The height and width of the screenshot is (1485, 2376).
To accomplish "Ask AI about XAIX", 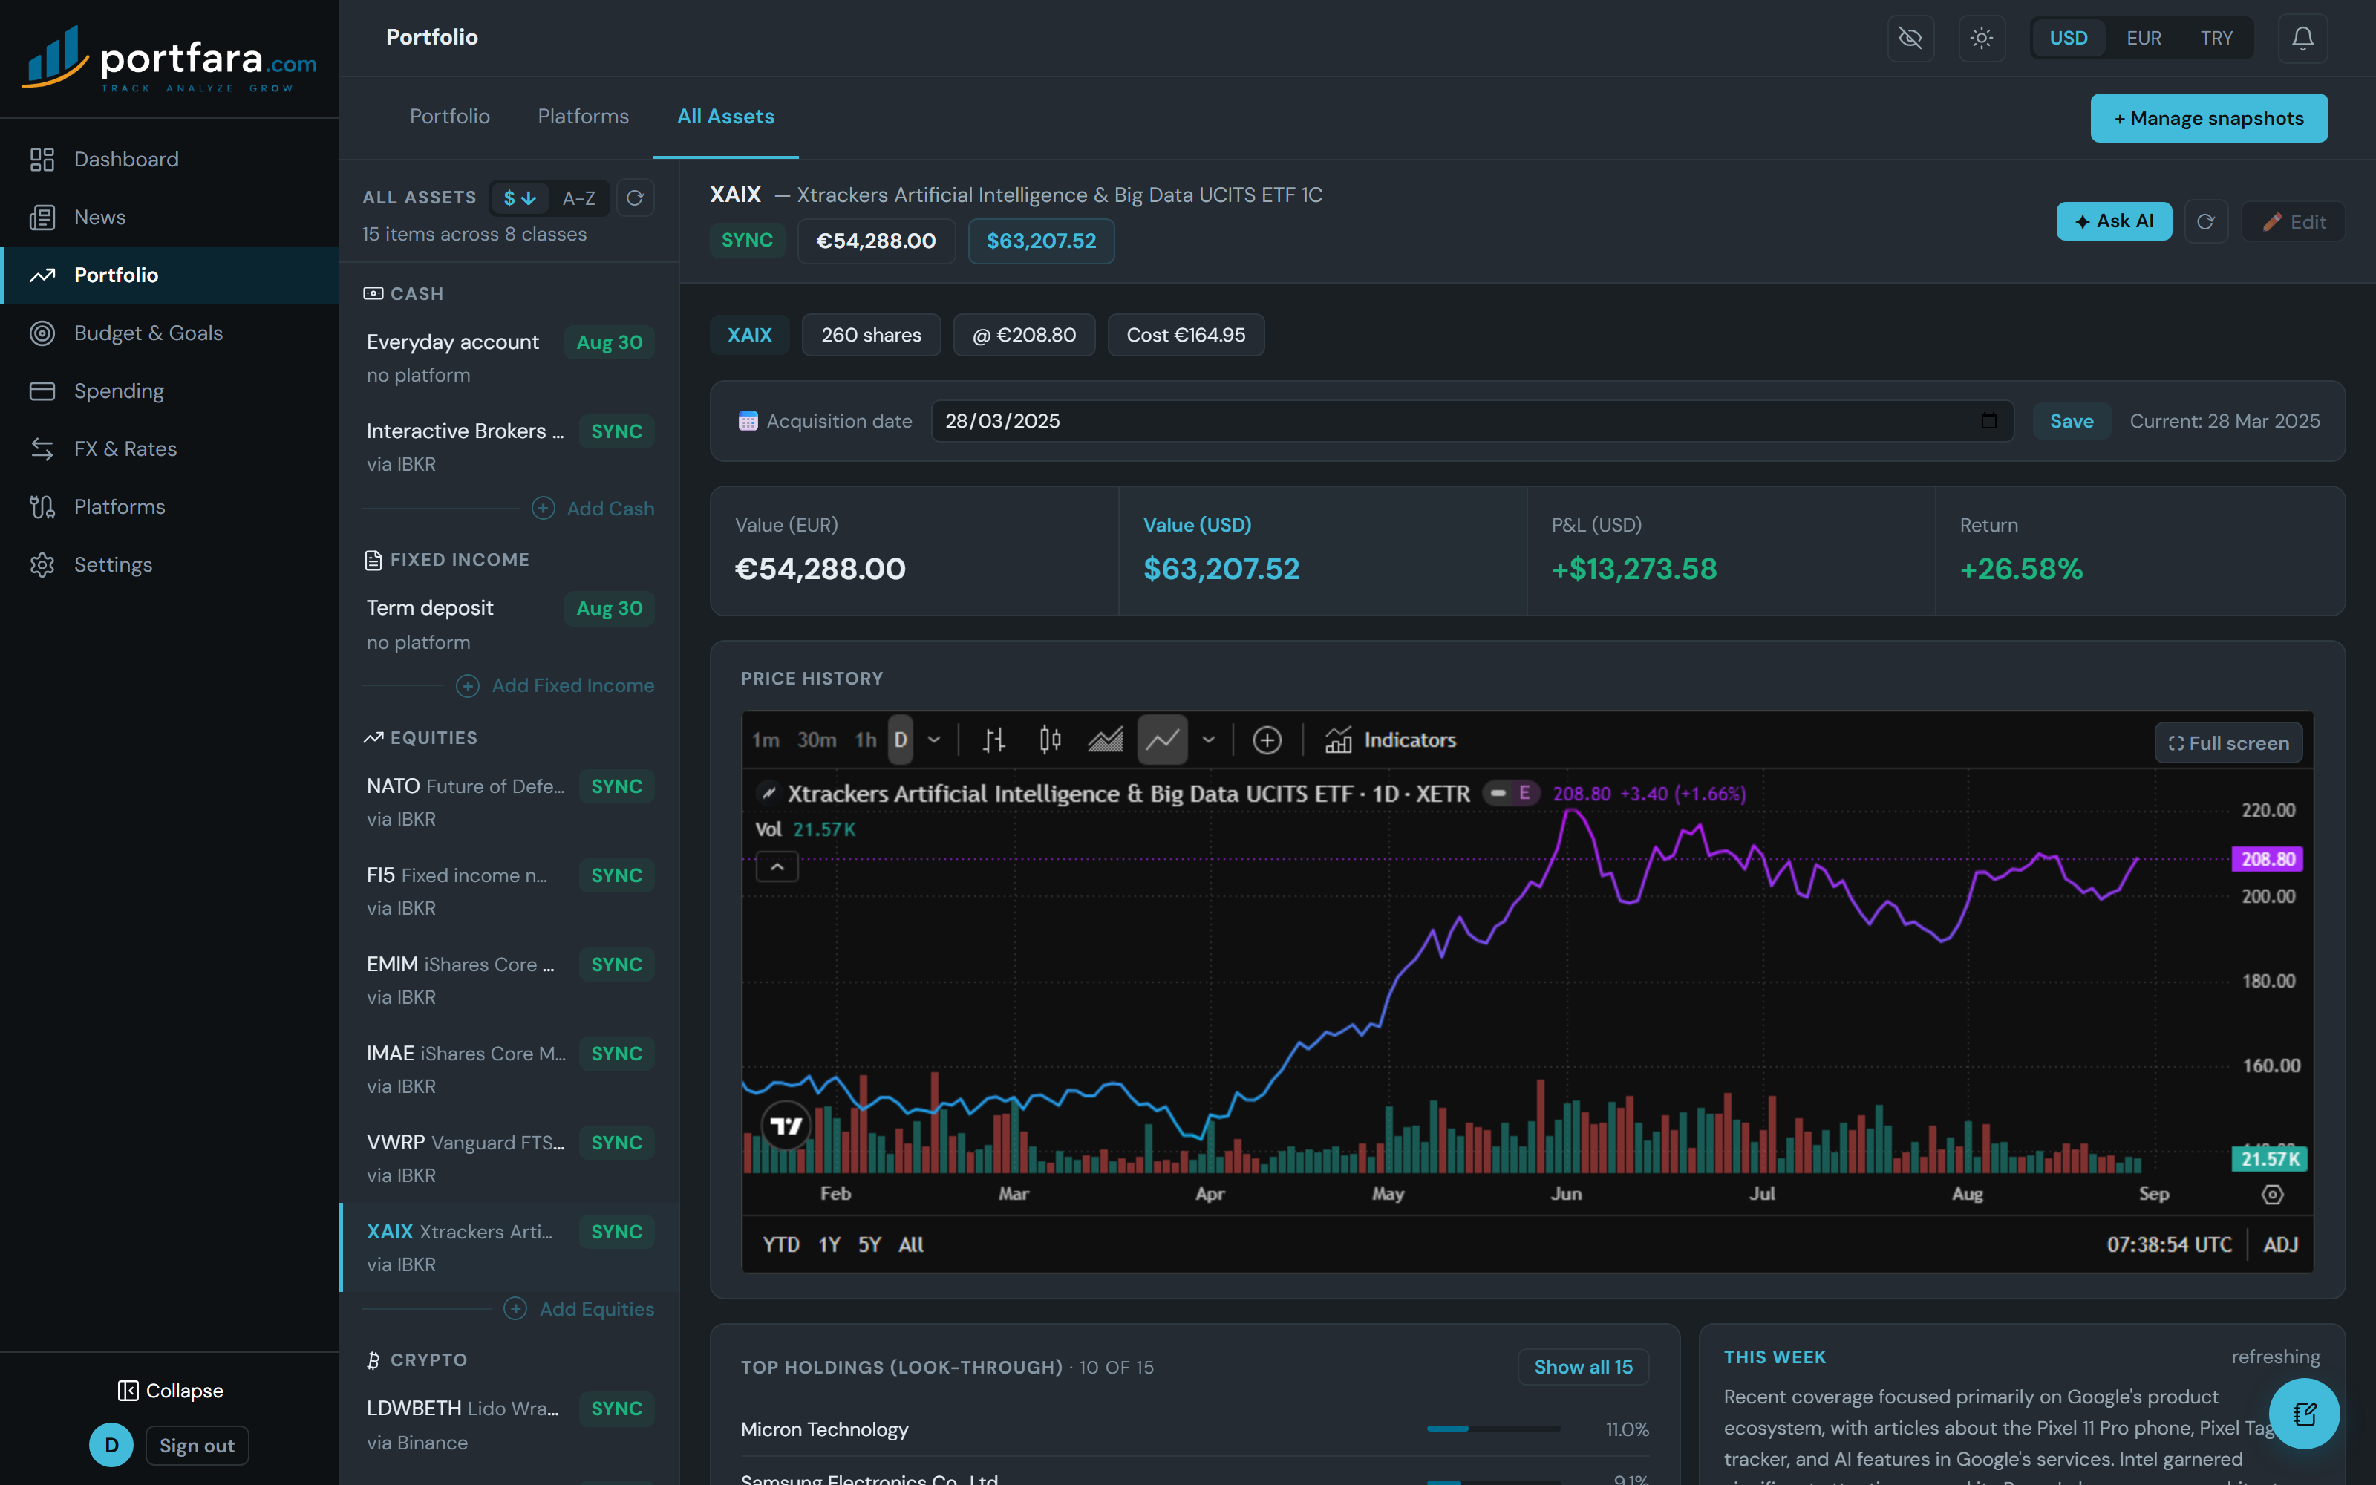I will pos(2114,222).
